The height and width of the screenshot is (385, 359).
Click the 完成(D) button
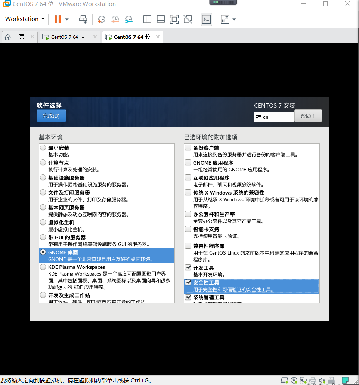(51, 116)
